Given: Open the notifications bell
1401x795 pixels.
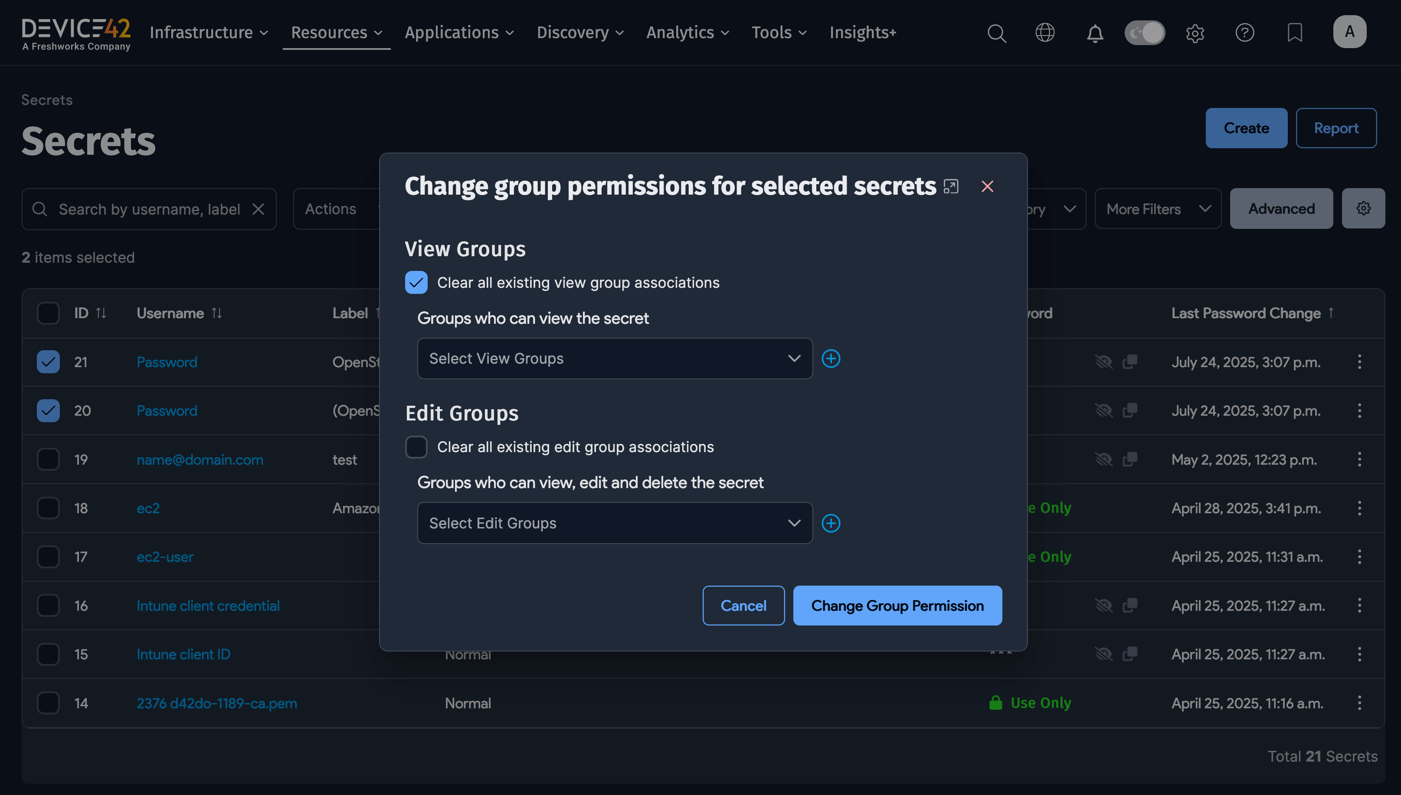Looking at the screenshot, I should 1095,34.
